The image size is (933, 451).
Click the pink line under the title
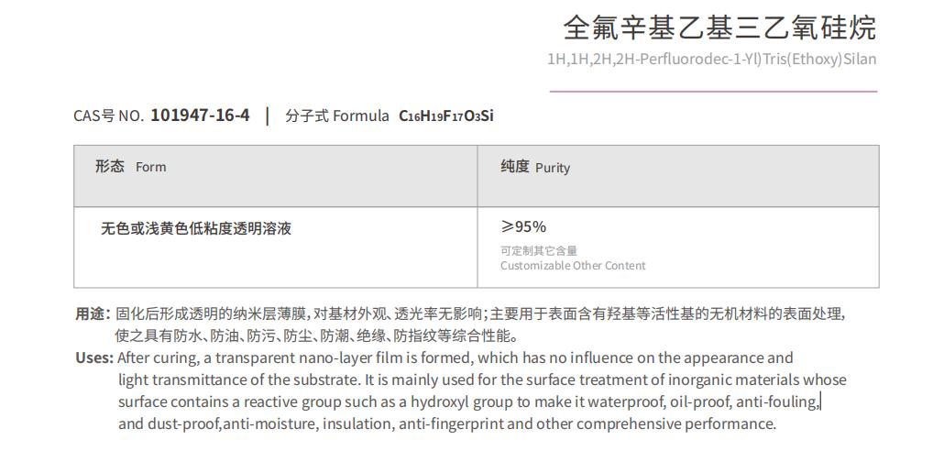pos(713,92)
